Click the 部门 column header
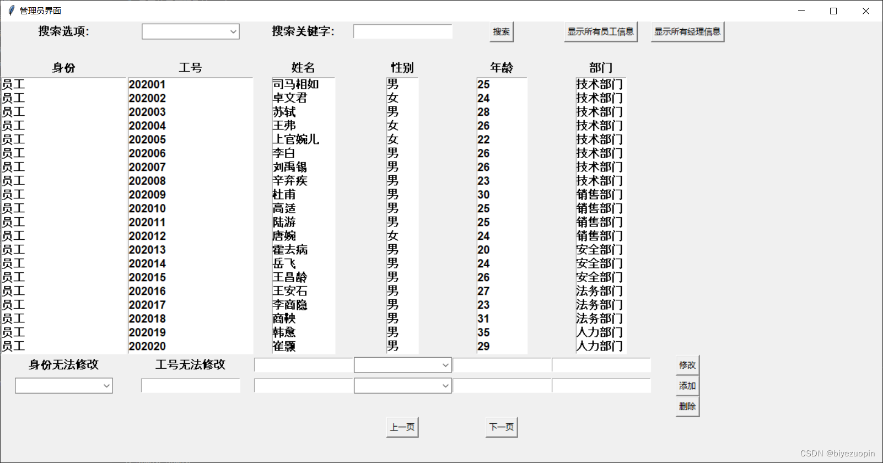Screen dimensions: 883x463 click(601, 68)
